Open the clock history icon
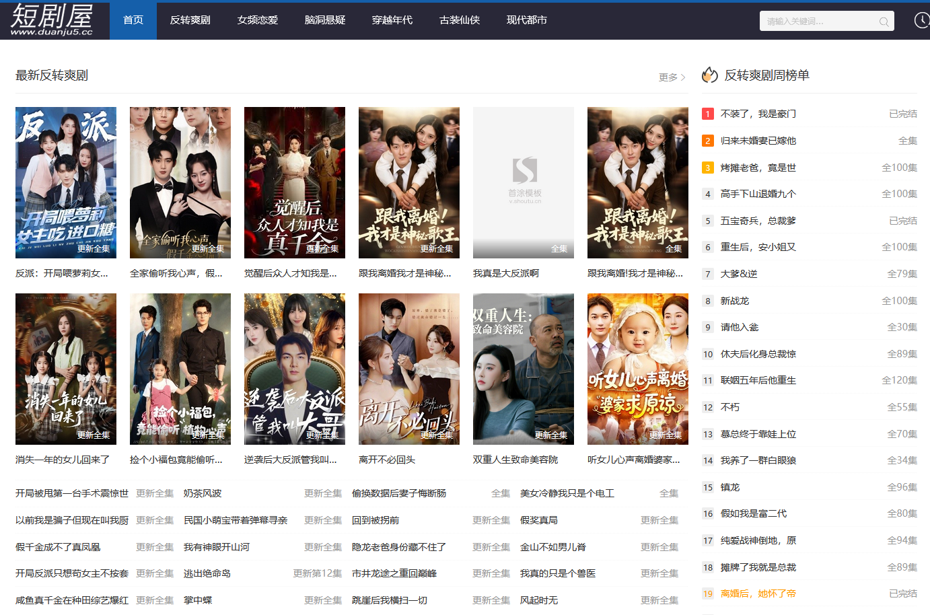The height and width of the screenshot is (615, 930). [x=921, y=21]
